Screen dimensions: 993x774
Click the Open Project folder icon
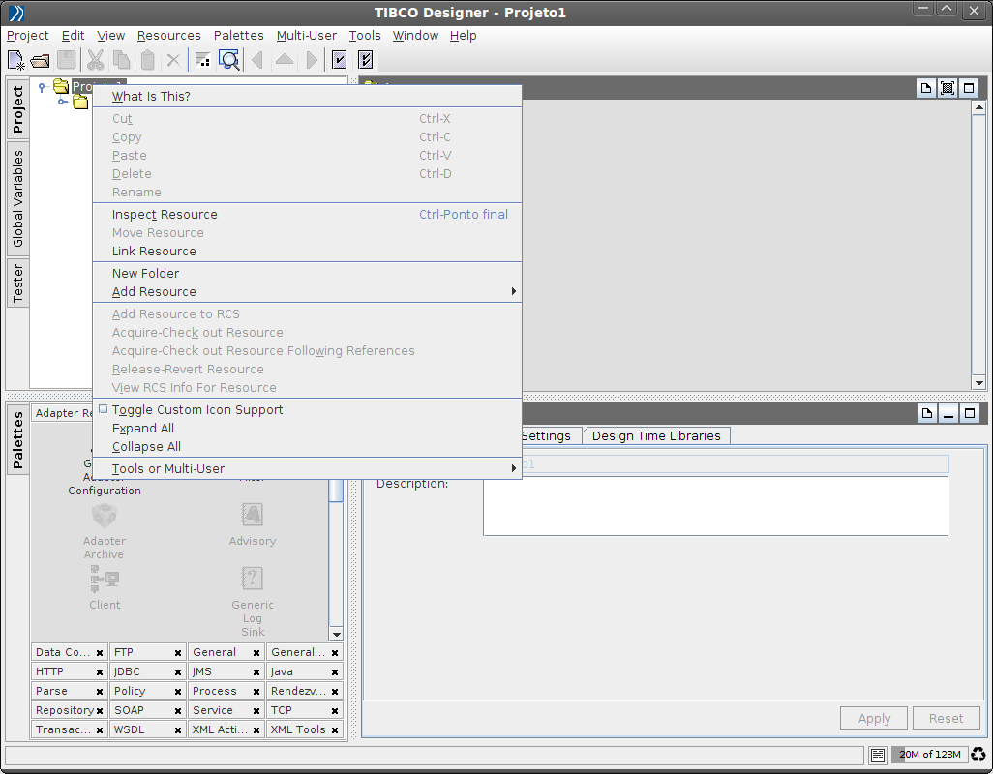coord(41,60)
